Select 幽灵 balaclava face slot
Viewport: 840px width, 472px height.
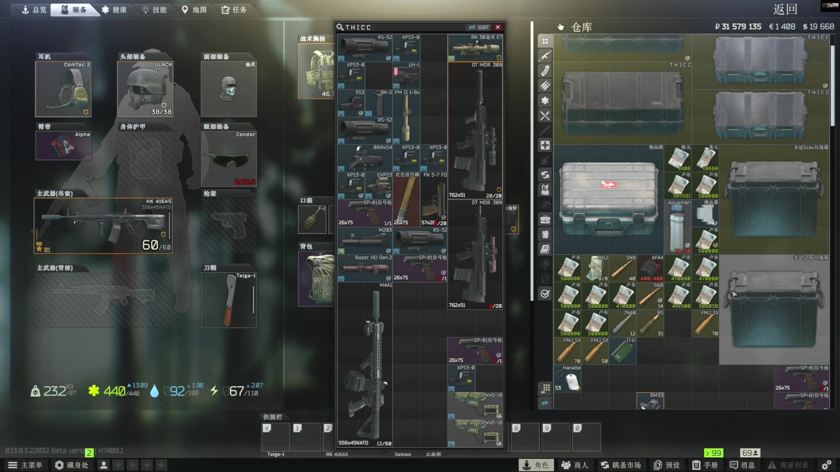click(x=229, y=89)
